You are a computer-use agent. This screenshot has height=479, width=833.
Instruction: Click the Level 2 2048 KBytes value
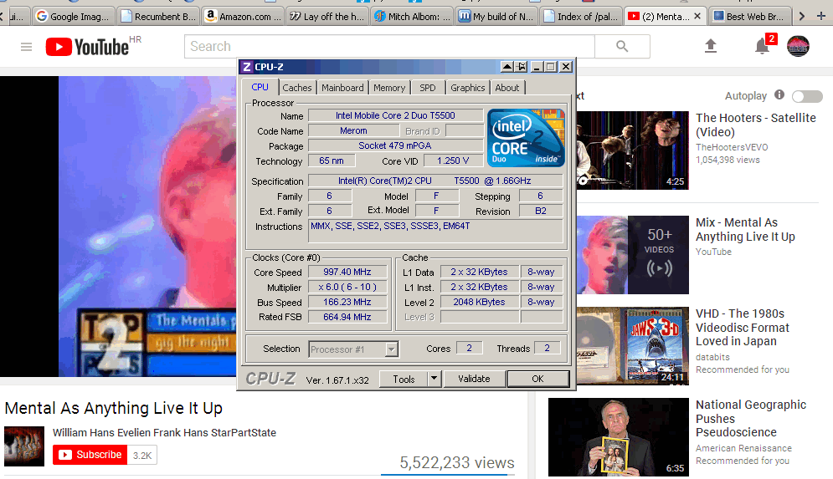click(479, 302)
